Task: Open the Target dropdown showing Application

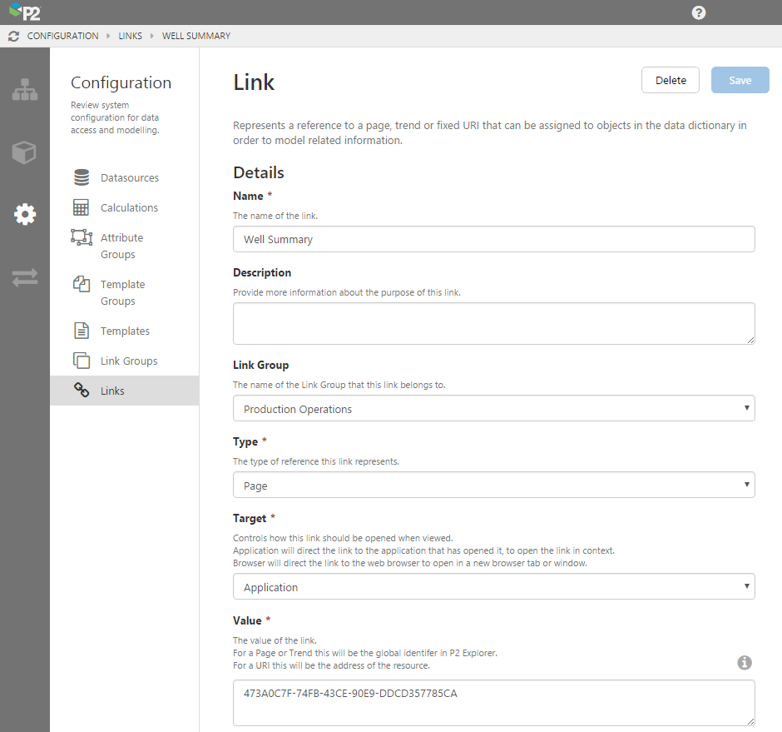Action: [493, 587]
